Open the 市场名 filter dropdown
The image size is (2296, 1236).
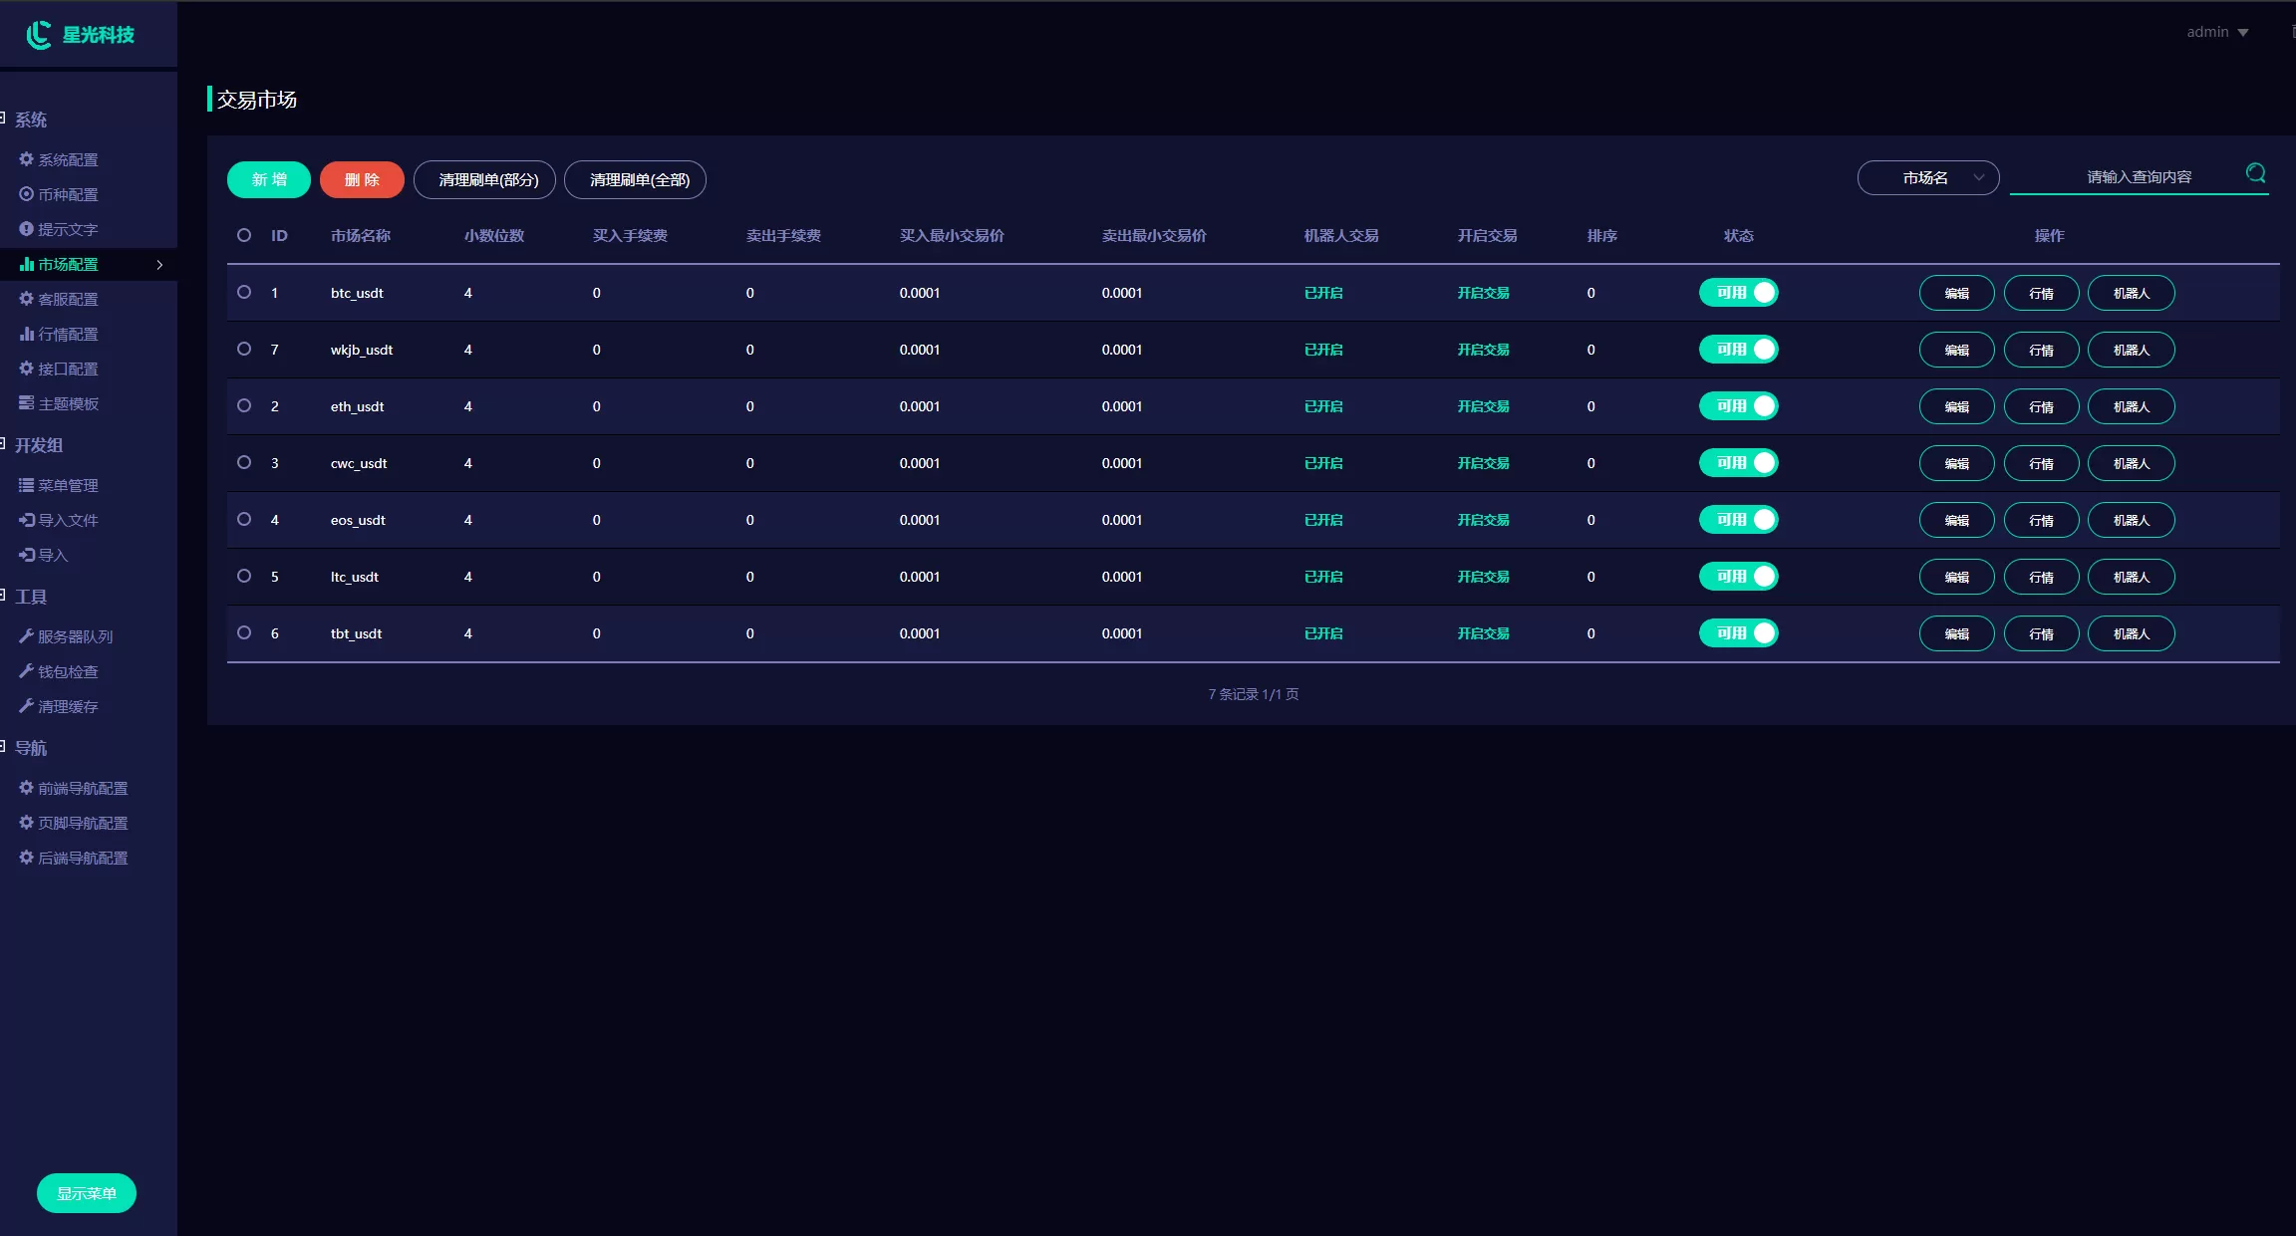[1927, 178]
